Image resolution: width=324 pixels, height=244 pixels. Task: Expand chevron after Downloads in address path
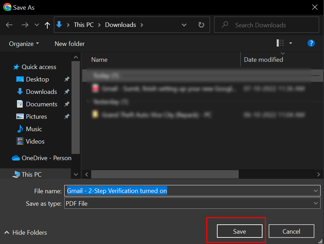tap(142, 25)
